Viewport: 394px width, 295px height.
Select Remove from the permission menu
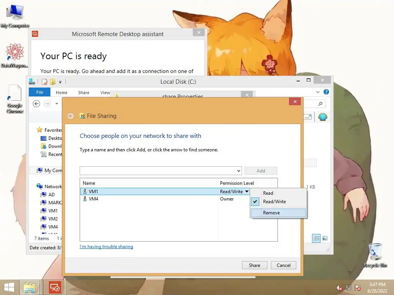pyautogui.click(x=279, y=213)
